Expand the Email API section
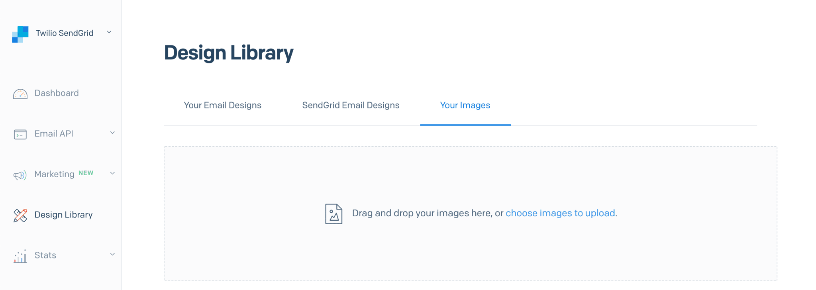Viewport: 816px width, 290px height. [x=112, y=133]
